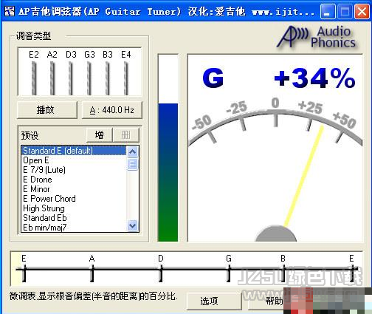The height and width of the screenshot is (314, 372).
Task: Choose the Standard Eb preset
Action: point(74,218)
